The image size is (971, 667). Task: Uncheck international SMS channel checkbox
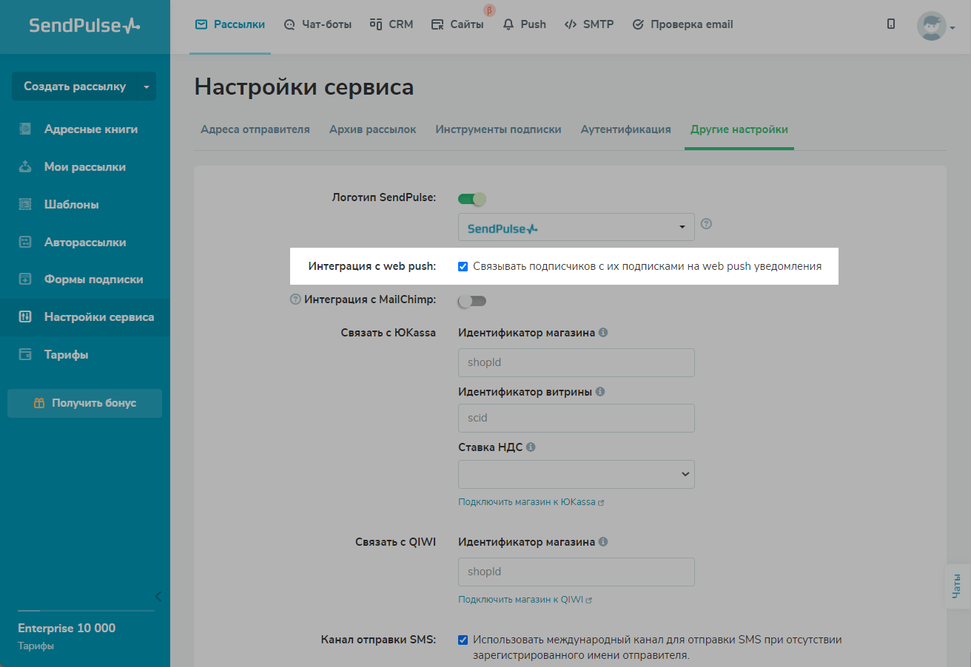tap(463, 640)
